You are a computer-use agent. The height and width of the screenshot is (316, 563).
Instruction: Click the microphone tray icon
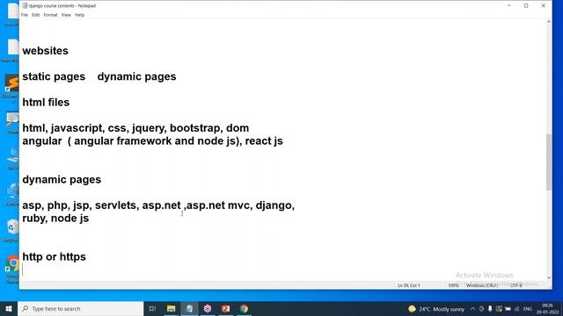(x=490, y=309)
